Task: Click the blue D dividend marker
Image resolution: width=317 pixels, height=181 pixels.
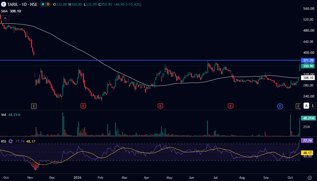Action: pos(280,106)
